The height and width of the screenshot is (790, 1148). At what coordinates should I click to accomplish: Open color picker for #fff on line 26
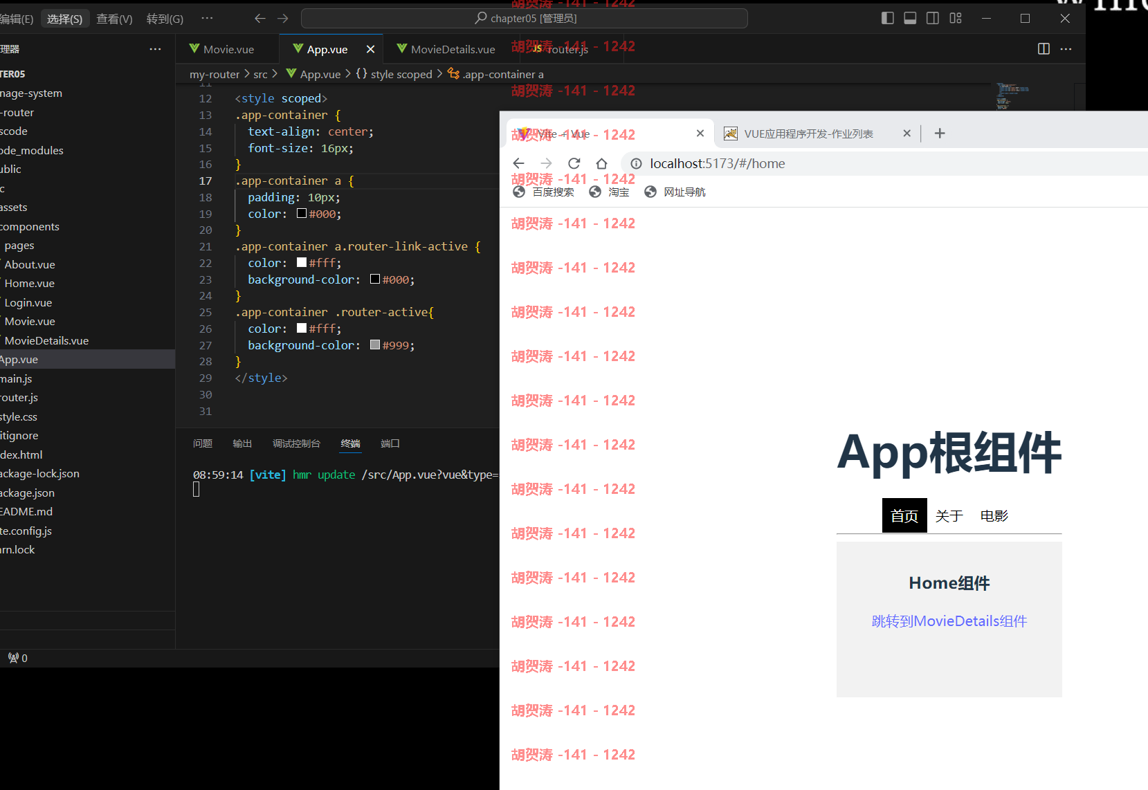(x=302, y=329)
